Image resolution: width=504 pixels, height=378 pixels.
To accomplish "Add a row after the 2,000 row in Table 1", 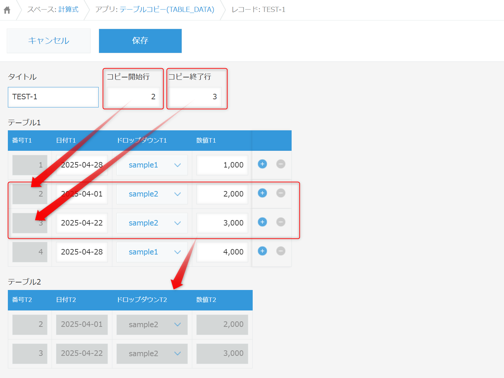I will coord(262,193).
